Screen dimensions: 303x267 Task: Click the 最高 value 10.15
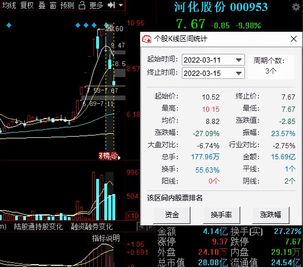pyautogui.click(x=211, y=109)
